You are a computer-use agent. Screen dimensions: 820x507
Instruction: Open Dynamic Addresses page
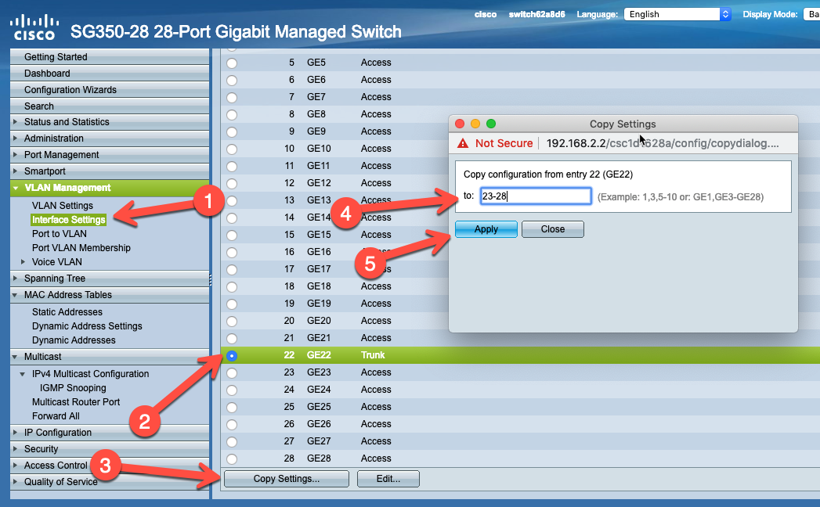(x=74, y=340)
